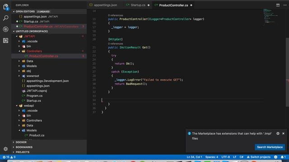
Task: Open the editor More Actions ellipsis
Action: (x=285, y=5)
